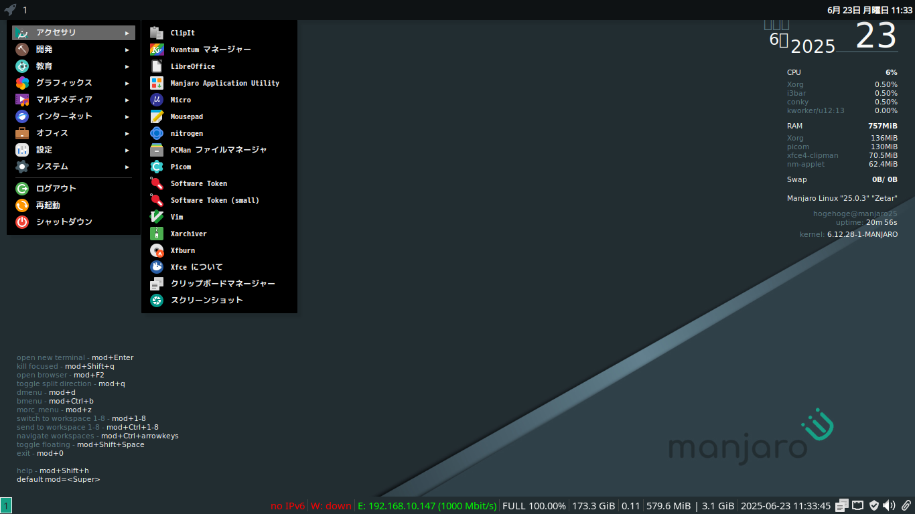The height and width of the screenshot is (514, 915).
Task: Expand the アクセサリ submenu arrow
Action: click(x=127, y=33)
